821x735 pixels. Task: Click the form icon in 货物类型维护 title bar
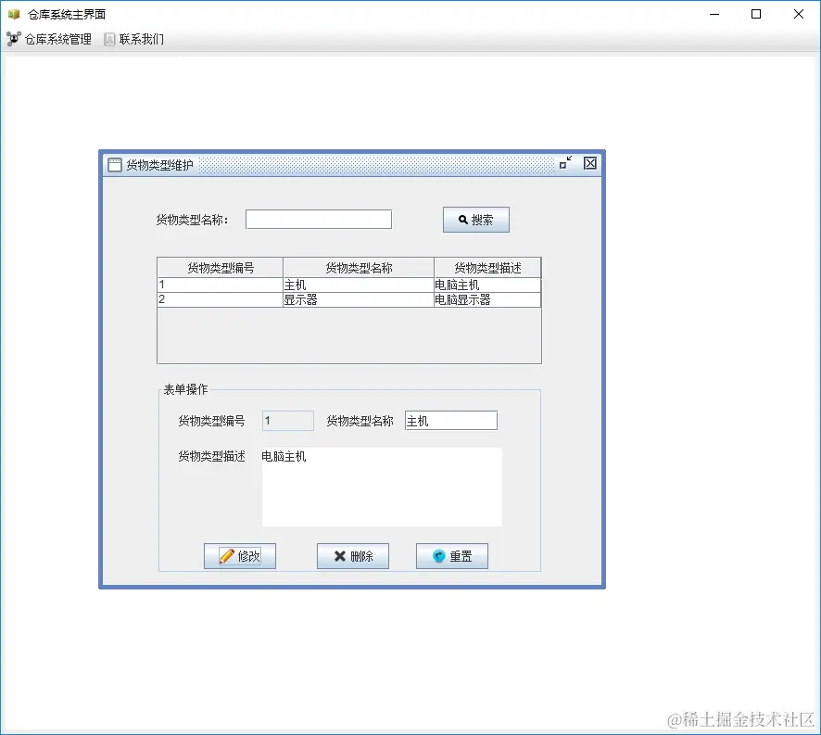pyautogui.click(x=113, y=163)
